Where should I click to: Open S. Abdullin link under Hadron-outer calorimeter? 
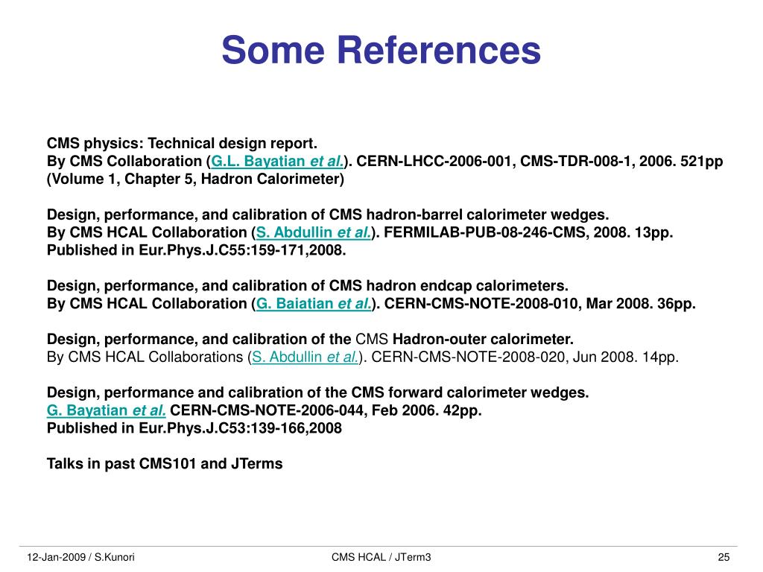(x=305, y=357)
